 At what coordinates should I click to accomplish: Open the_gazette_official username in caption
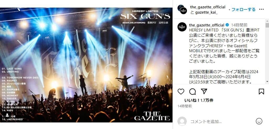pos(207,25)
